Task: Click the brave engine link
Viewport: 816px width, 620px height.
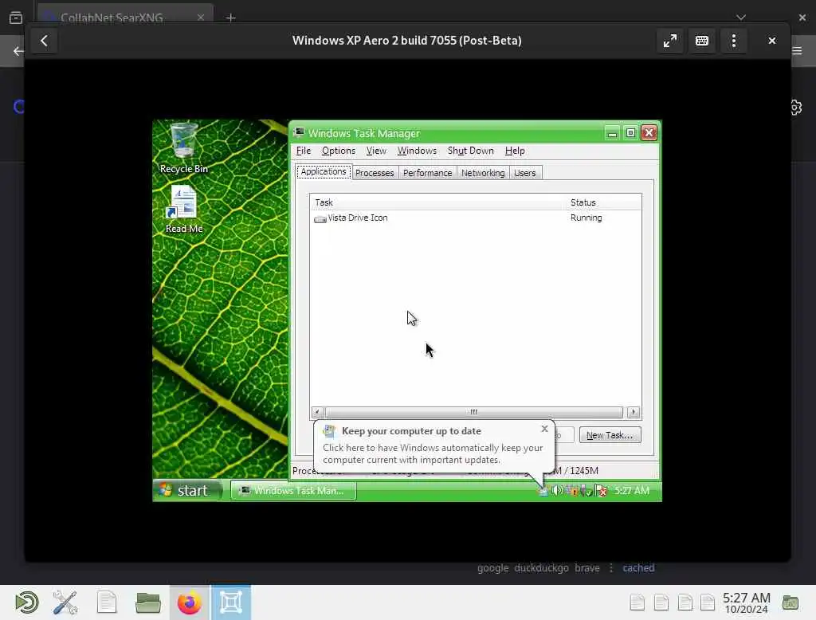Action: (x=587, y=568)
